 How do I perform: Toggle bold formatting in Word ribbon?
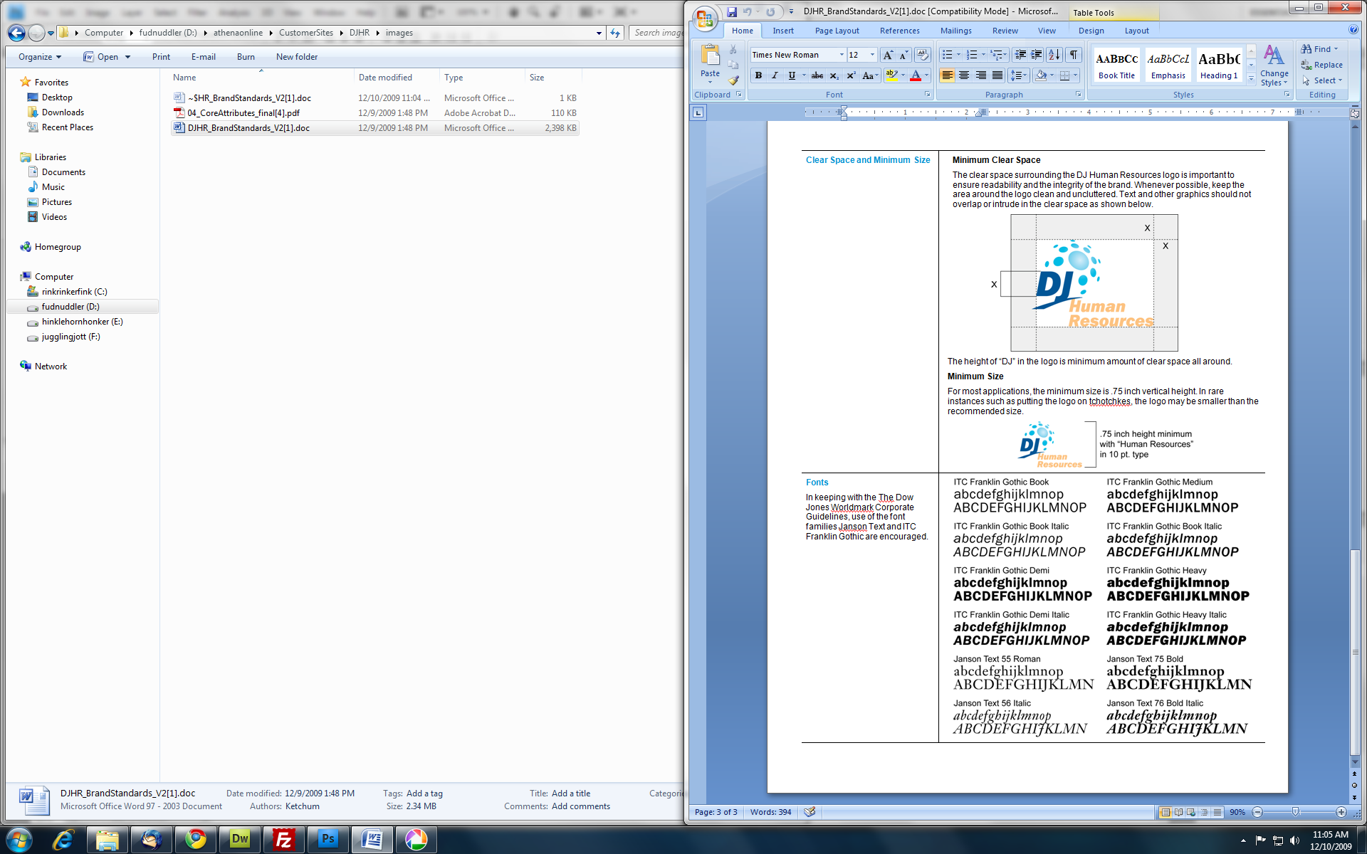tap(758, 75)
